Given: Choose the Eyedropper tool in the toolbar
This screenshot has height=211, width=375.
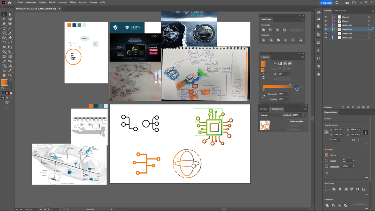Looking at the screenshot, I should [4, 61].
